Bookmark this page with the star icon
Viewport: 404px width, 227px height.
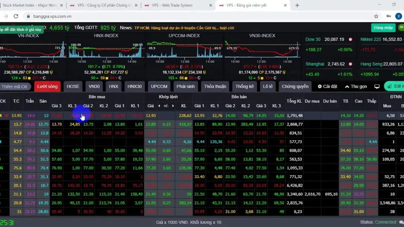[x=376, y=16]
